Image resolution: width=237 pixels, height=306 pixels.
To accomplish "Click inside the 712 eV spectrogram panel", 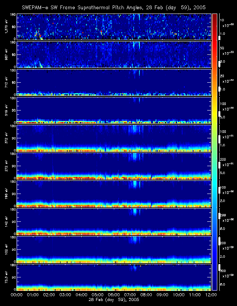I will tap(114, 82).
